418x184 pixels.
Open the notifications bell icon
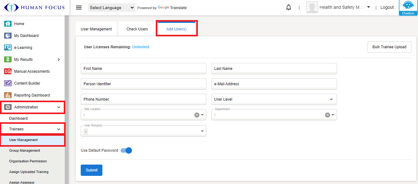(289, 8)
